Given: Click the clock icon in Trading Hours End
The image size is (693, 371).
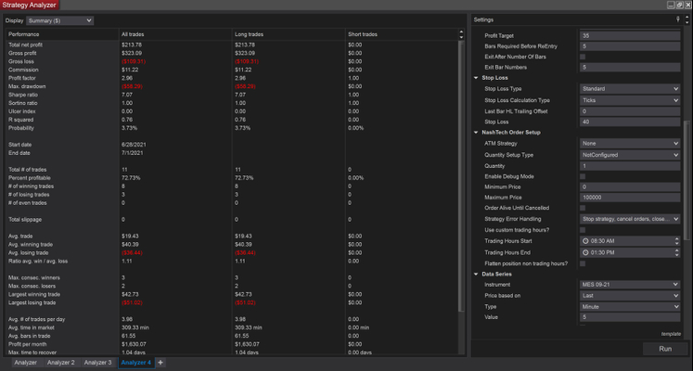Looking at the screenshot, I should point(584,251).
